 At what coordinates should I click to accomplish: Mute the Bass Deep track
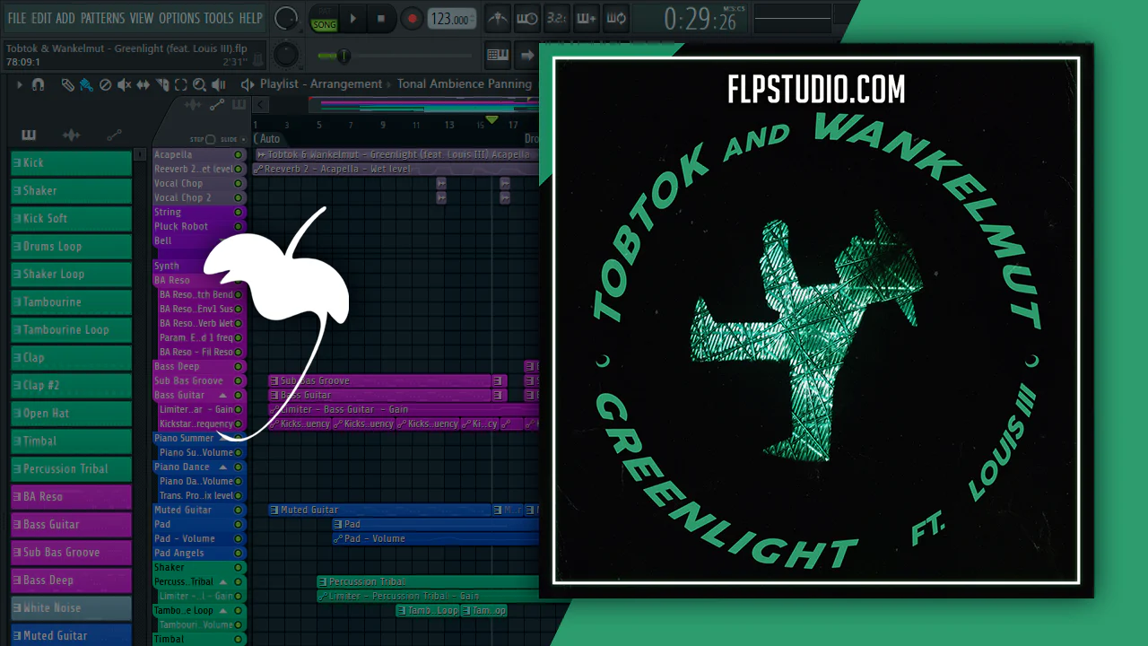239,366
